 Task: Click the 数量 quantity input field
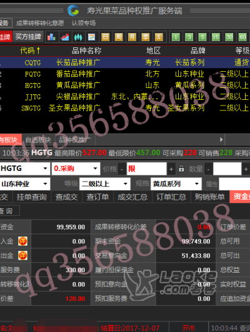pos(227,168)
